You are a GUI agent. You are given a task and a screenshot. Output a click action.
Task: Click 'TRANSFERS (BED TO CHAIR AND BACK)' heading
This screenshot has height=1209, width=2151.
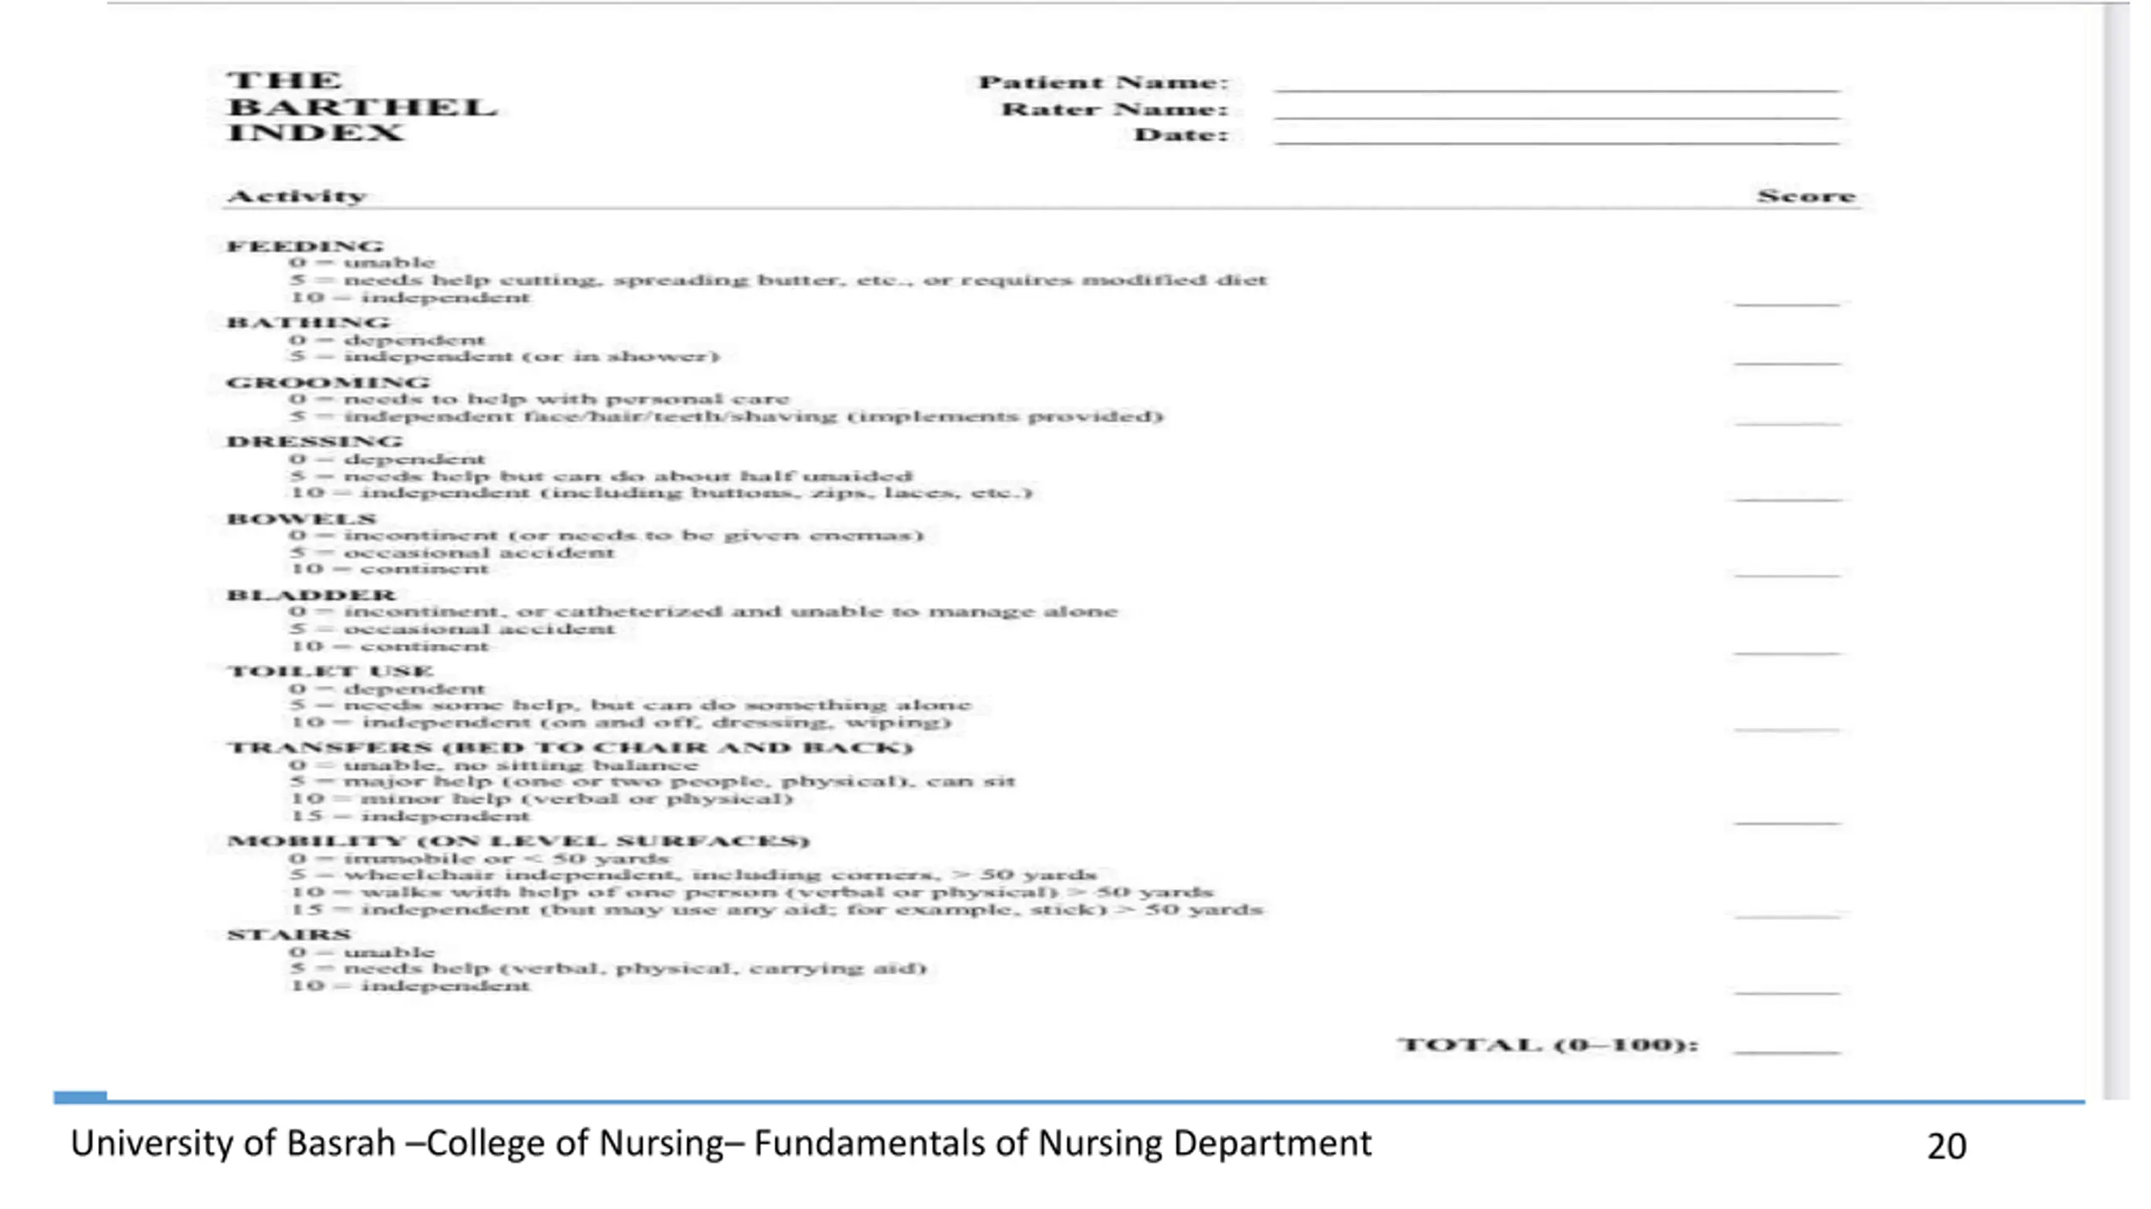coord(570,747)
